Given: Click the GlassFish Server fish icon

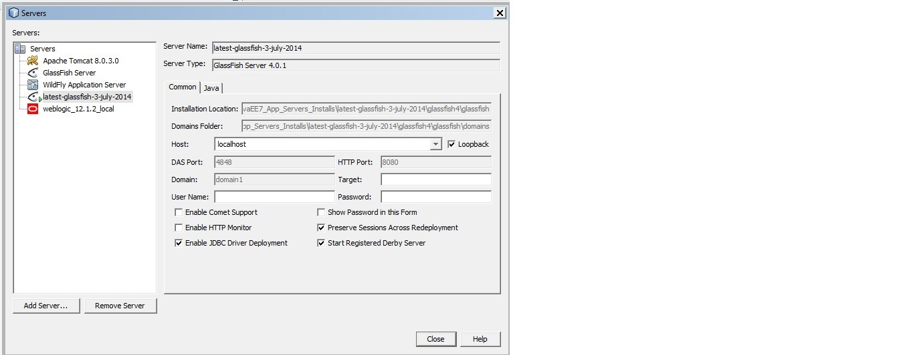Looking at the screenshot, I should [32, 73].
